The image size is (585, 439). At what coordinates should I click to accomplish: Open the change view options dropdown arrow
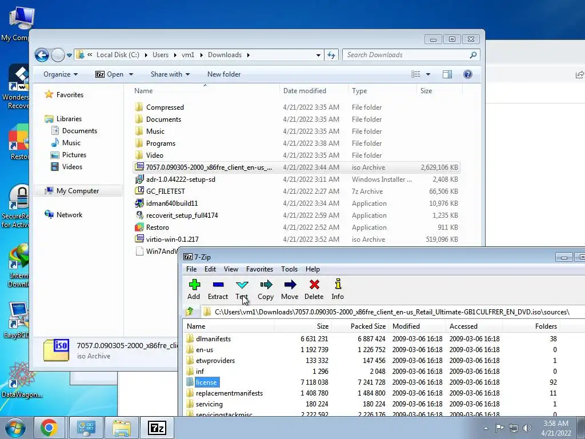coord(428,74)
